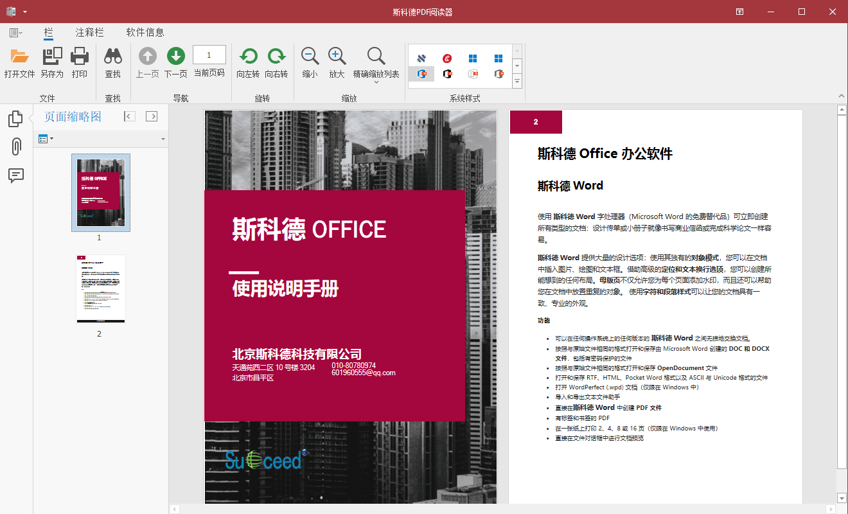The image size is (848, 514).
Task: Expand the full 系统样式 skin gallery
Action: [x=517, y=81]
